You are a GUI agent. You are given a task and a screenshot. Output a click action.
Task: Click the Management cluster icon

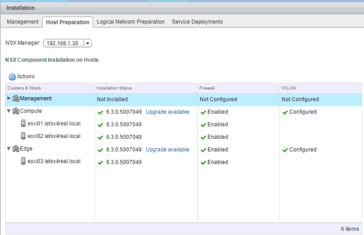coord(16,98)
